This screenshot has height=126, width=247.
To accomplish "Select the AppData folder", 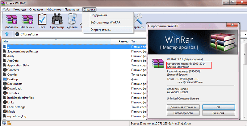I will click(x=13, y=61).
